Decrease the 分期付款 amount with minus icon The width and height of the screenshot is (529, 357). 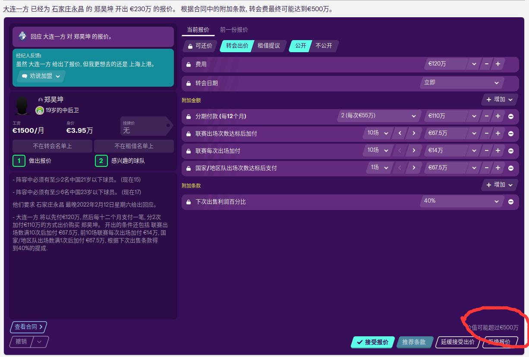pos(486,116)
